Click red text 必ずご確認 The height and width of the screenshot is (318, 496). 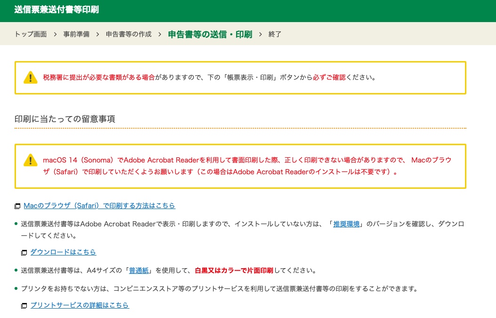point(329,78)
